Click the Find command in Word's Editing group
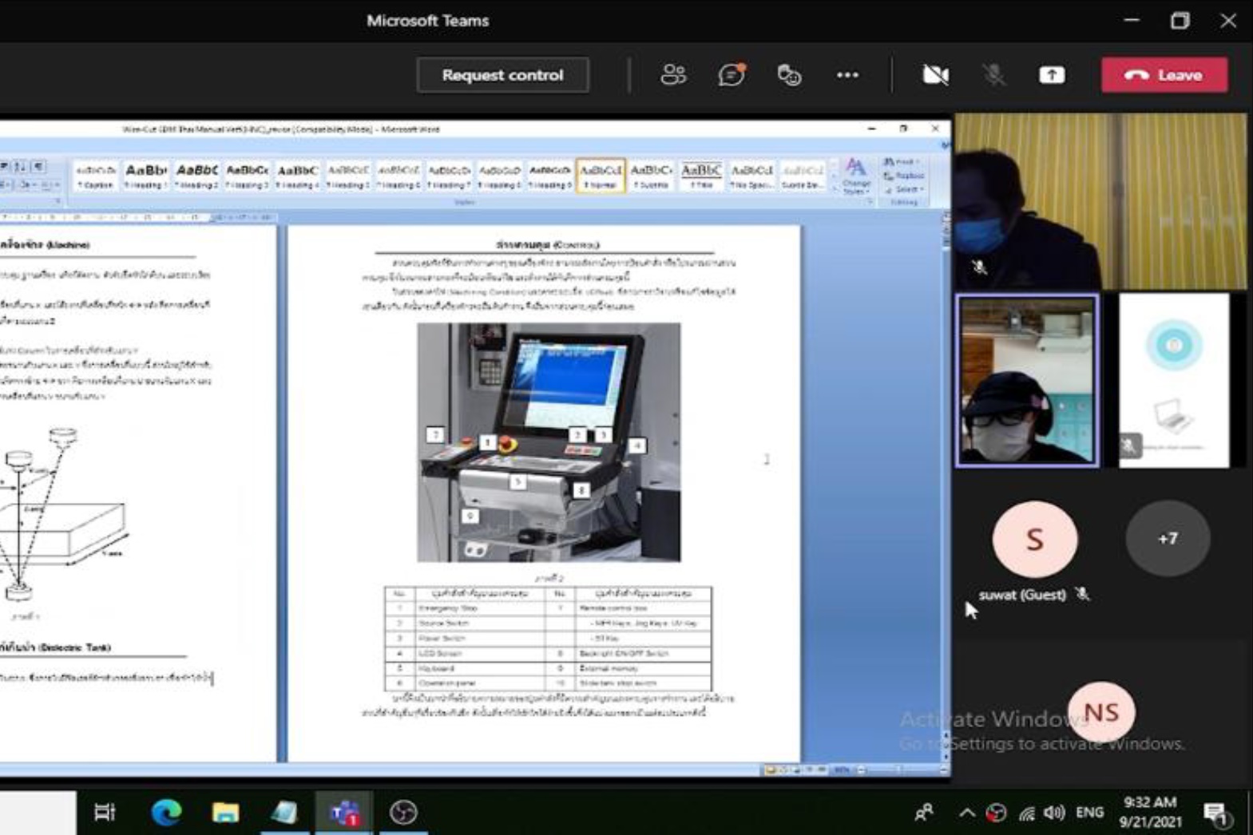This screenshot has width=1253, height=835. pos(903,162)
